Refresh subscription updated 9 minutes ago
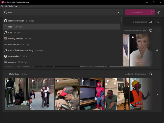This screenshot has height=123, width=164. tap(151, 31)
